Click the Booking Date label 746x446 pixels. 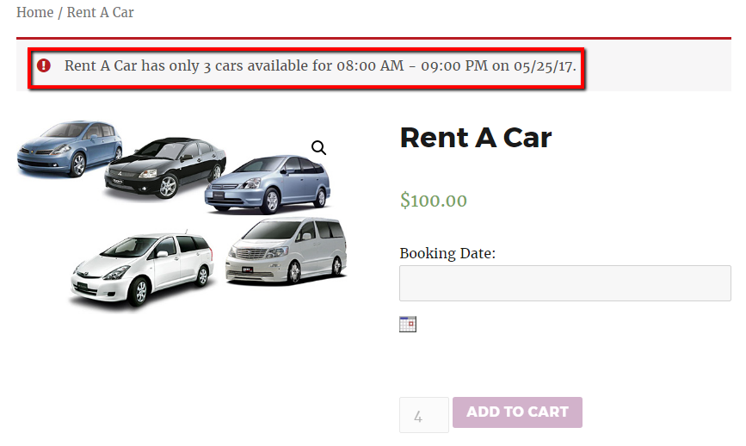(x=447, y=253)
